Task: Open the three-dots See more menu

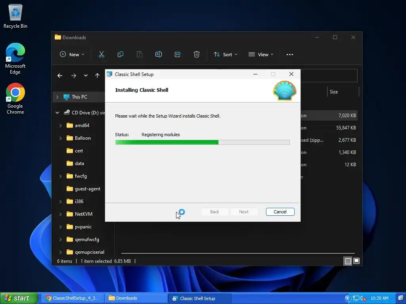Action: pos(290,55)
